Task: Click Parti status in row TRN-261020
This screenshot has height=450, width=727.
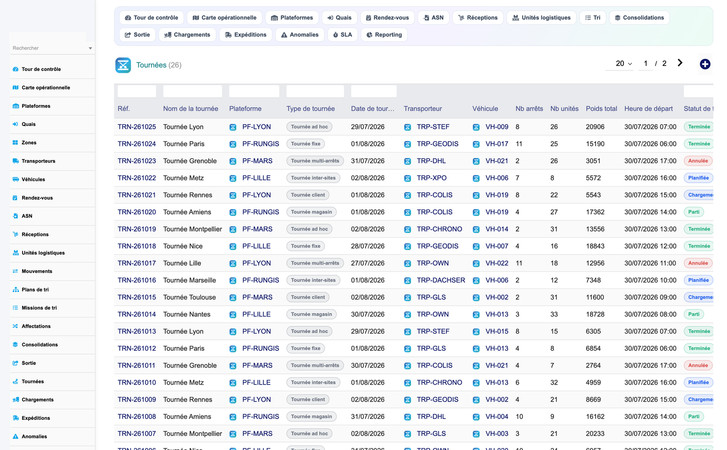Action: pyautogui.click(x=694, y=212)
